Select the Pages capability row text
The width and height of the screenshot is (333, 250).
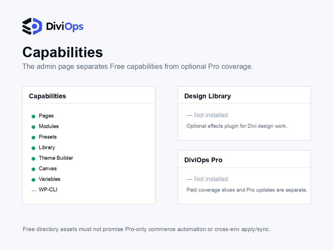tap(46, 116)
